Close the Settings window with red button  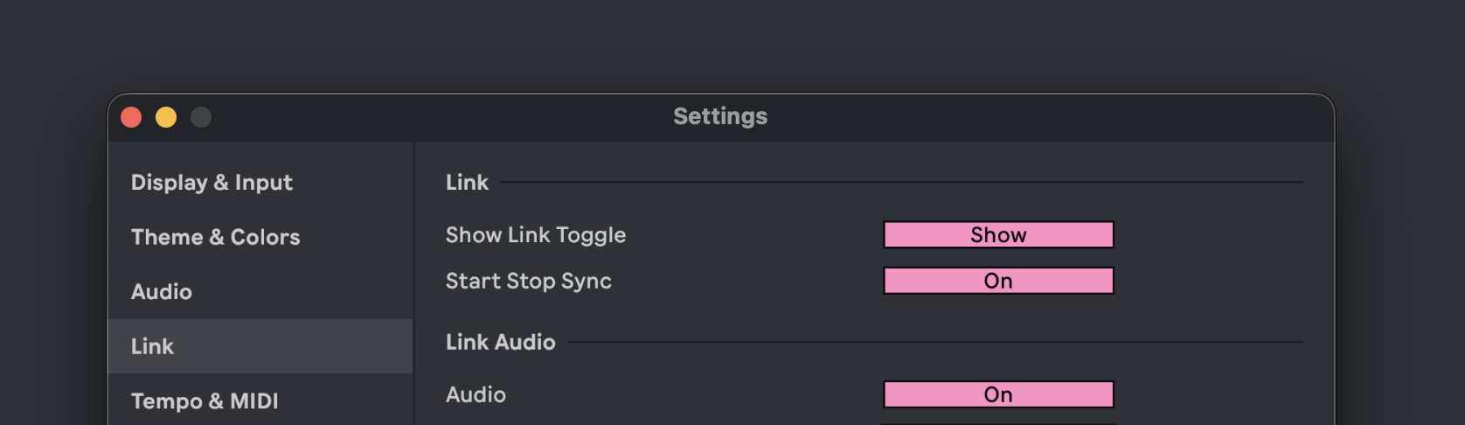point(131,117)
